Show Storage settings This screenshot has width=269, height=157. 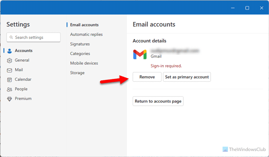77,73
